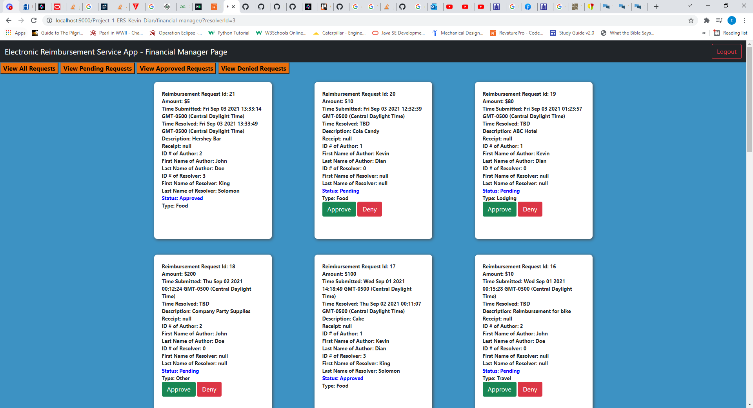
Task: Approve reimbursement request 20 for Cola Candy
Action: coord(339,209)
